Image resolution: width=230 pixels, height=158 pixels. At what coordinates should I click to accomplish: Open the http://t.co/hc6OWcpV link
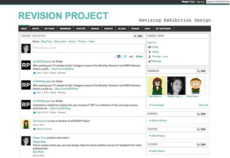[x=67, y=89]
